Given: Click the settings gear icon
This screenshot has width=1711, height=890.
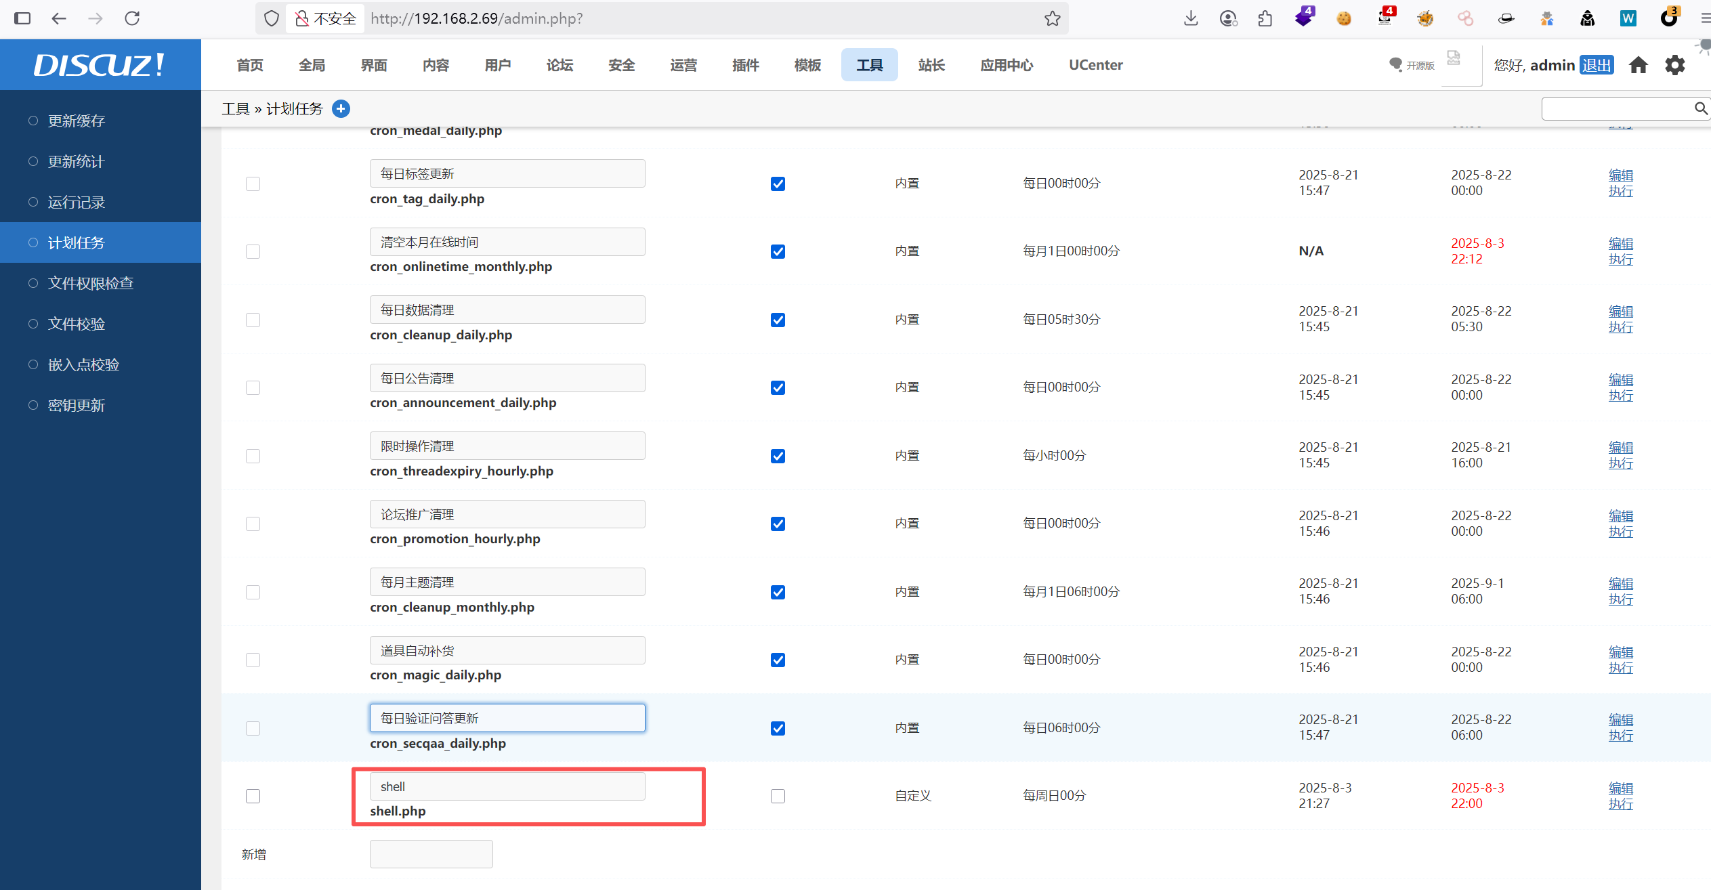Looking at the screenshot, I should 1674,65.
